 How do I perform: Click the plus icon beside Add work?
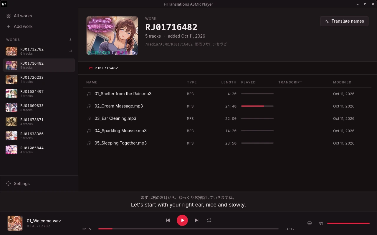9,26
